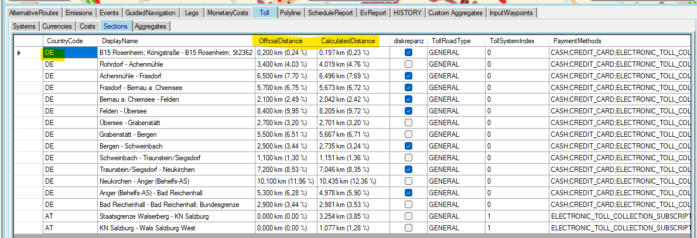Switch to the Aggregates sub-tab

151,26
